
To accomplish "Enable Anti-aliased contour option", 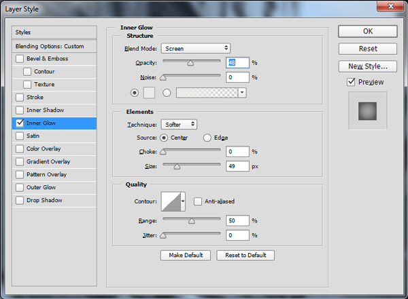I will pos(198,201).
